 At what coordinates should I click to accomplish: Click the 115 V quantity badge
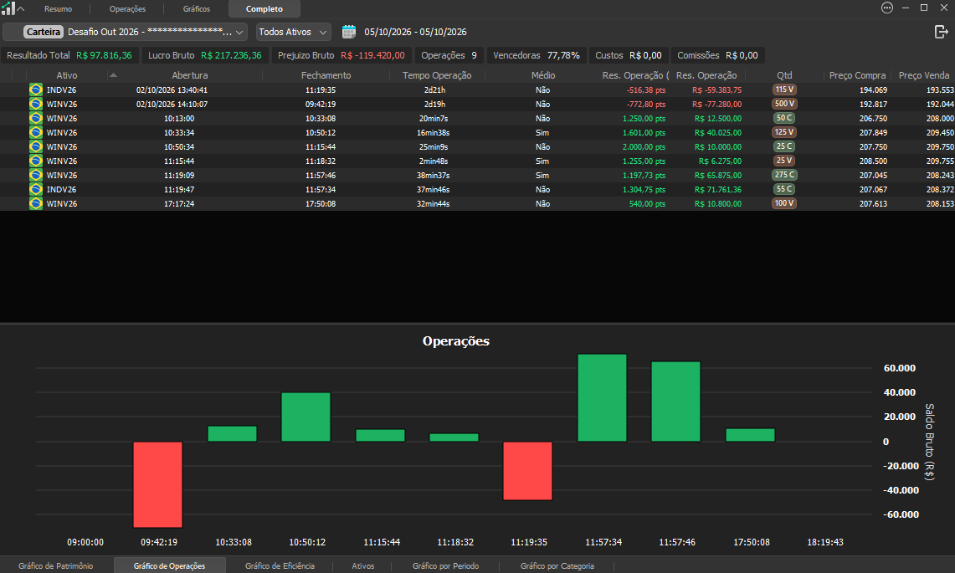[x=784, y=90]
